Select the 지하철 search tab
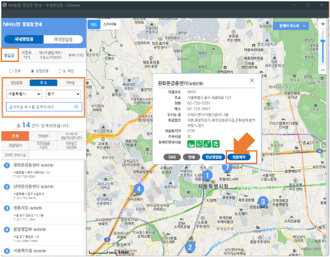The width and height of the screenshot is (330, 257). [71, 82]
